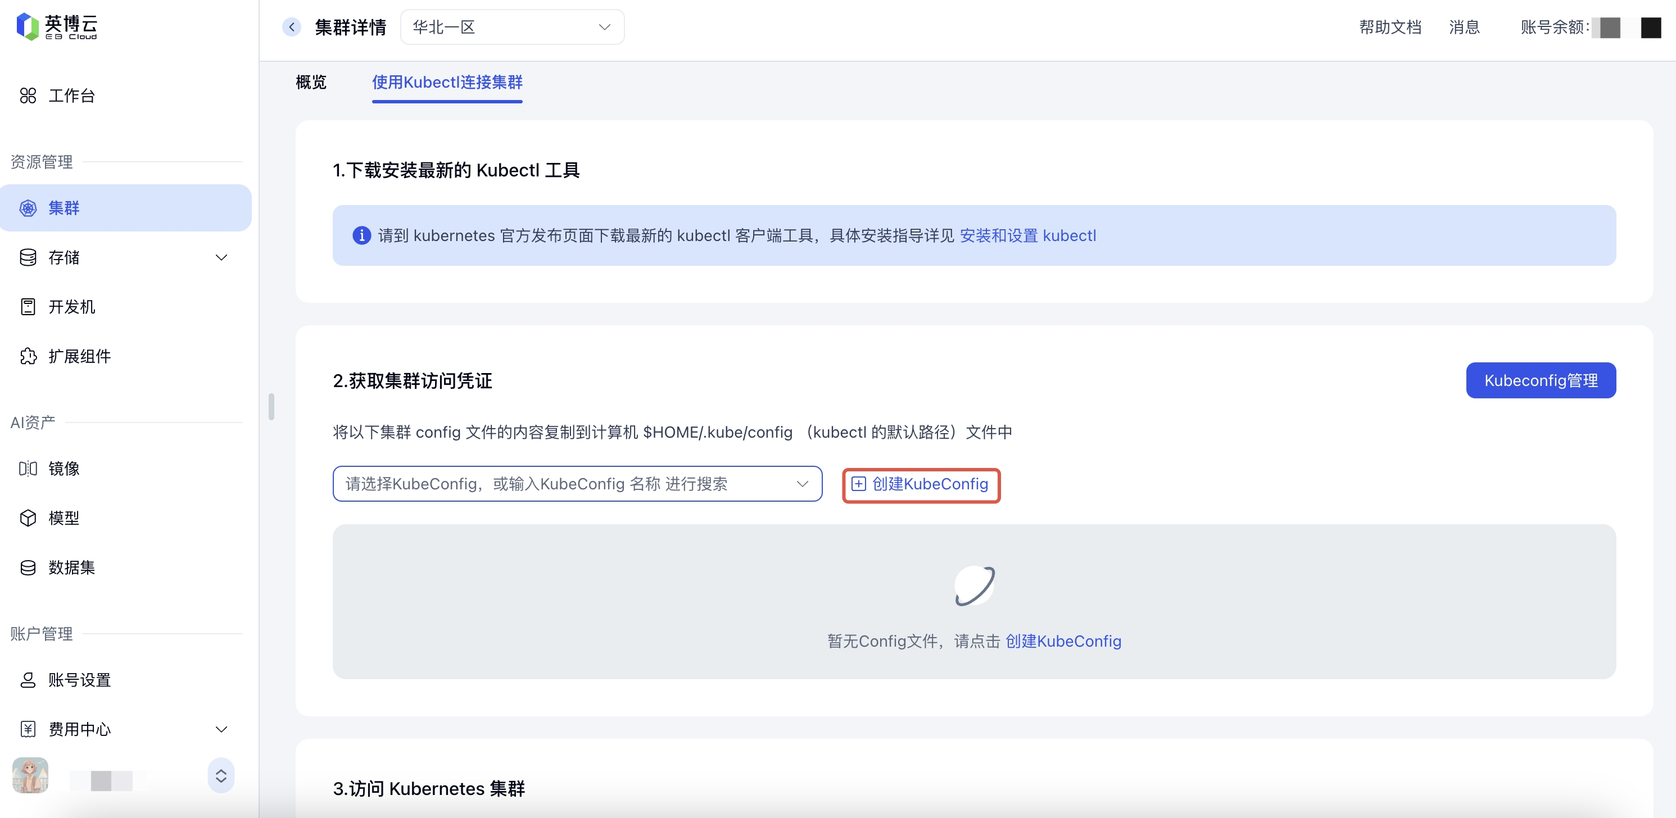Click the 3.访问 Kubernetes 集群 heading

click(x=429, y=789)
